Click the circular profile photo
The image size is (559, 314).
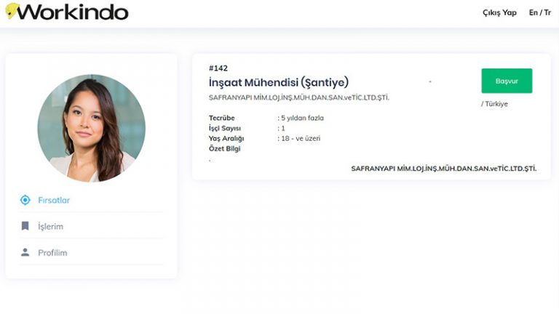pyautogui.click(x=91, y=128)
